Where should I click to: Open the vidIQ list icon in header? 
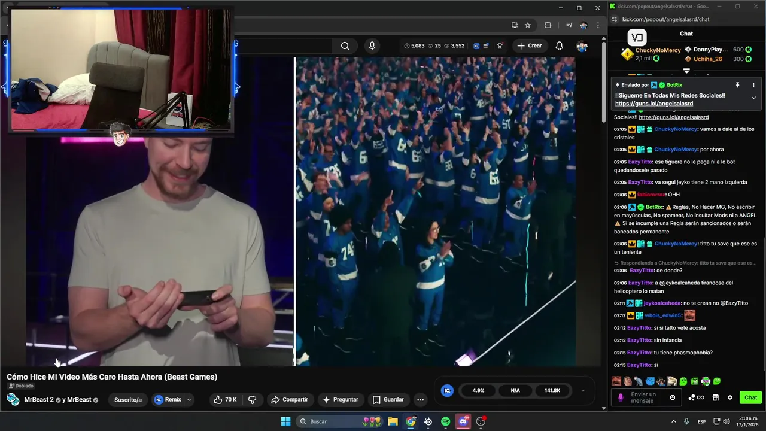coord(486,46)
